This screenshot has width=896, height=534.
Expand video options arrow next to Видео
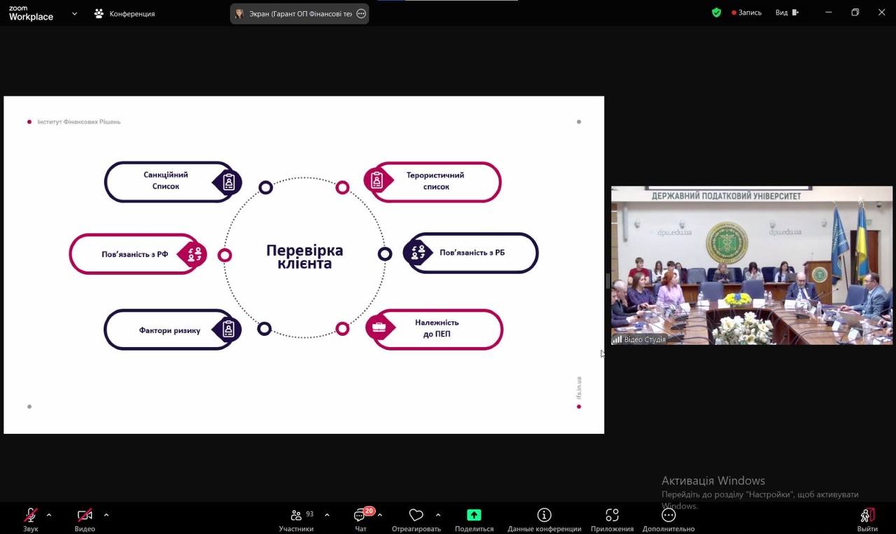click(x=106, y=515)
